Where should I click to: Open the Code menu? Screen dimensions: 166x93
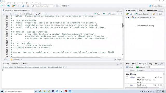(x=8, y=3)
